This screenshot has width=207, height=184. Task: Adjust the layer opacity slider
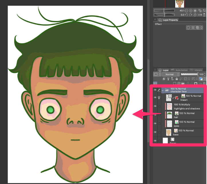(x=189, y=74)
